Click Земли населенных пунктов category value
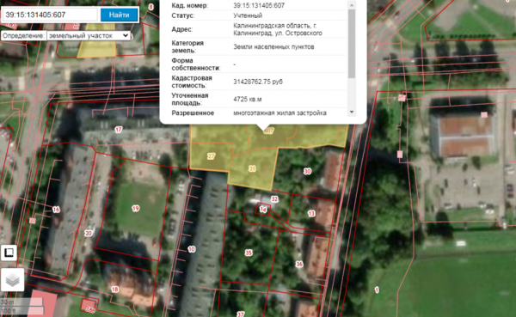 click(273, 46)
